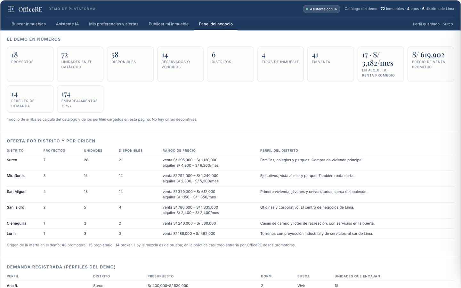Select the 174 Emparejamientos 70%+ card
The image size is (461, 288).
click(80, 99)
